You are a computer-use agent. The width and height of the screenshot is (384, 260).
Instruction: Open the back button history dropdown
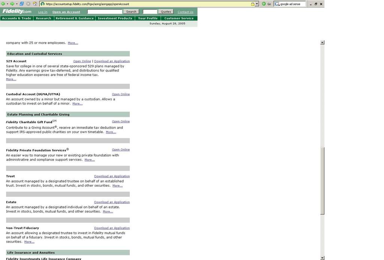tap(7, 4)
